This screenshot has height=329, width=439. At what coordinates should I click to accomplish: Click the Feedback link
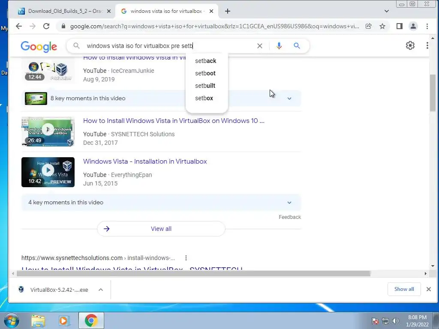pyautogui.click(x=290, y=217)
